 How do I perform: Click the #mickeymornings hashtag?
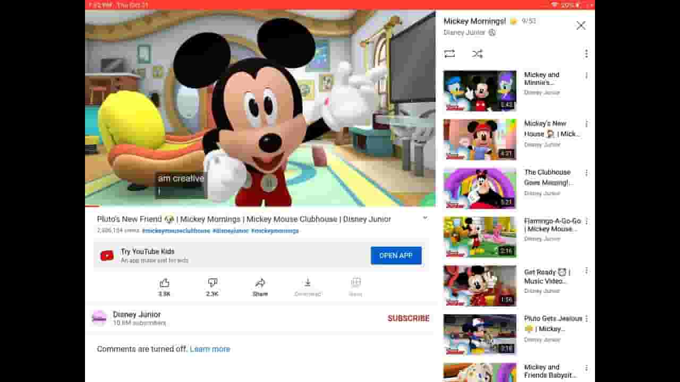(x=275, y=231)
